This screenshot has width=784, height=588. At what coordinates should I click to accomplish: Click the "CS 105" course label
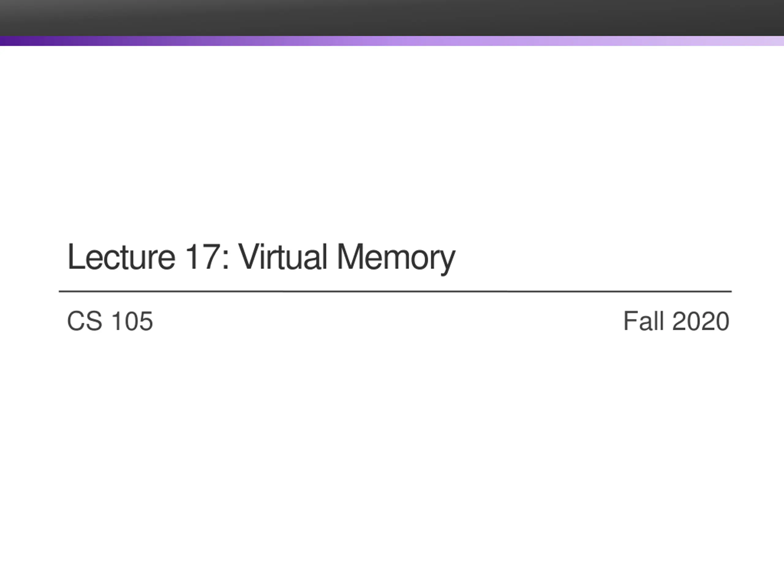[110, 321]
